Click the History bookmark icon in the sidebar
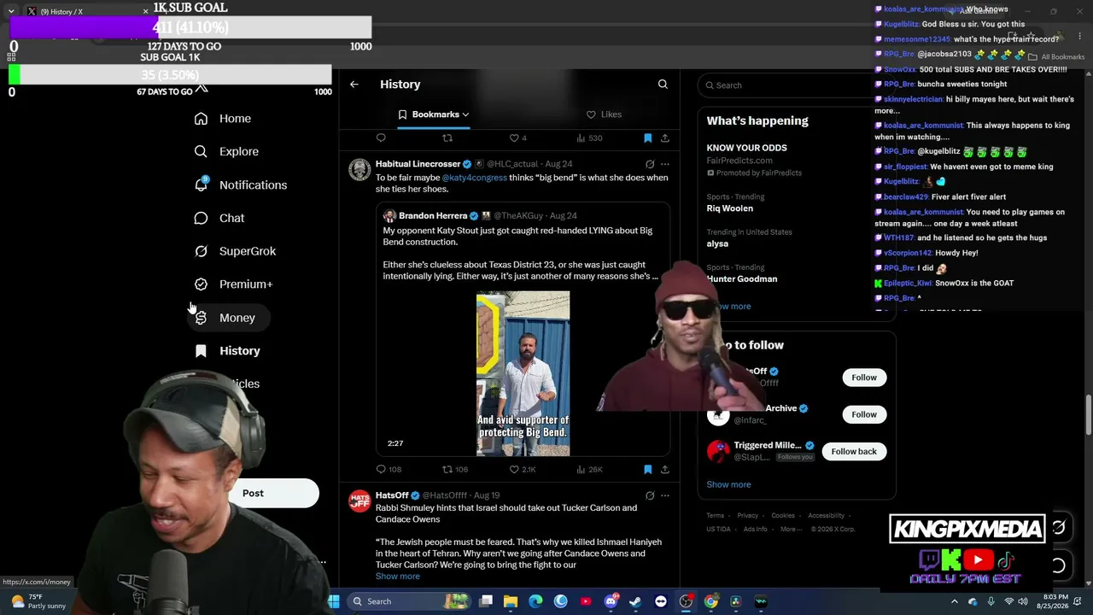The width and height of the screenshot is (1093, 615). click(201, 351)
